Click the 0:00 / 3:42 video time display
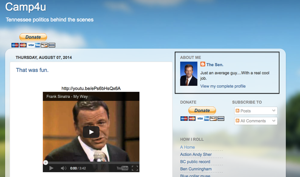Screen dimensions: 300x177 [x=78, y=168]
